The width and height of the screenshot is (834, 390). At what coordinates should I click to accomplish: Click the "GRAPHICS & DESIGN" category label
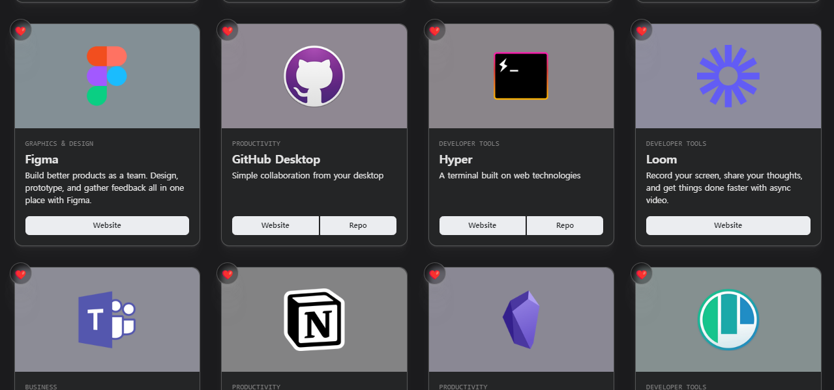pyautogui.click(x=59, y=144)
